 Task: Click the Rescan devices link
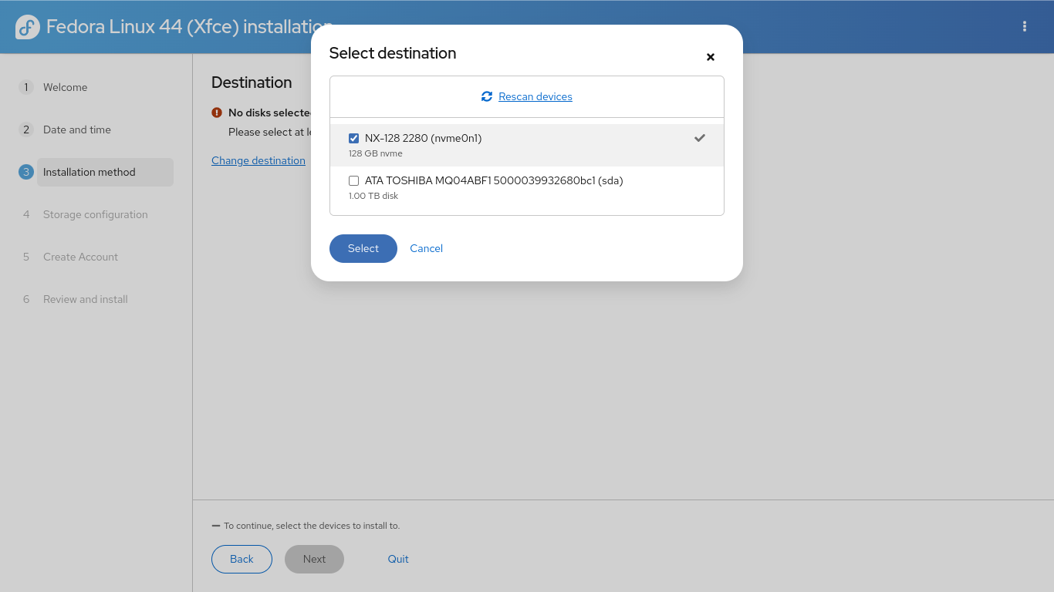pos(535,96)
